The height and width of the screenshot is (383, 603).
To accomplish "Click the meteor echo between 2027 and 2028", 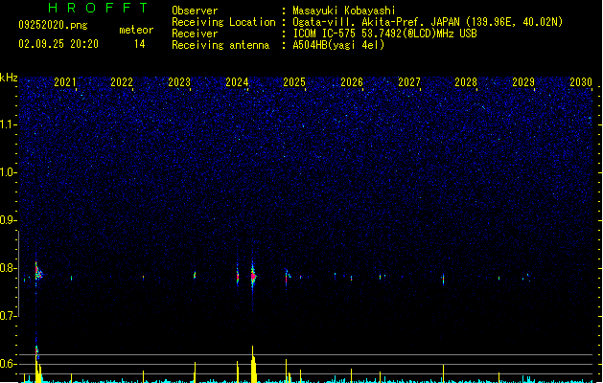I will 444,279.
